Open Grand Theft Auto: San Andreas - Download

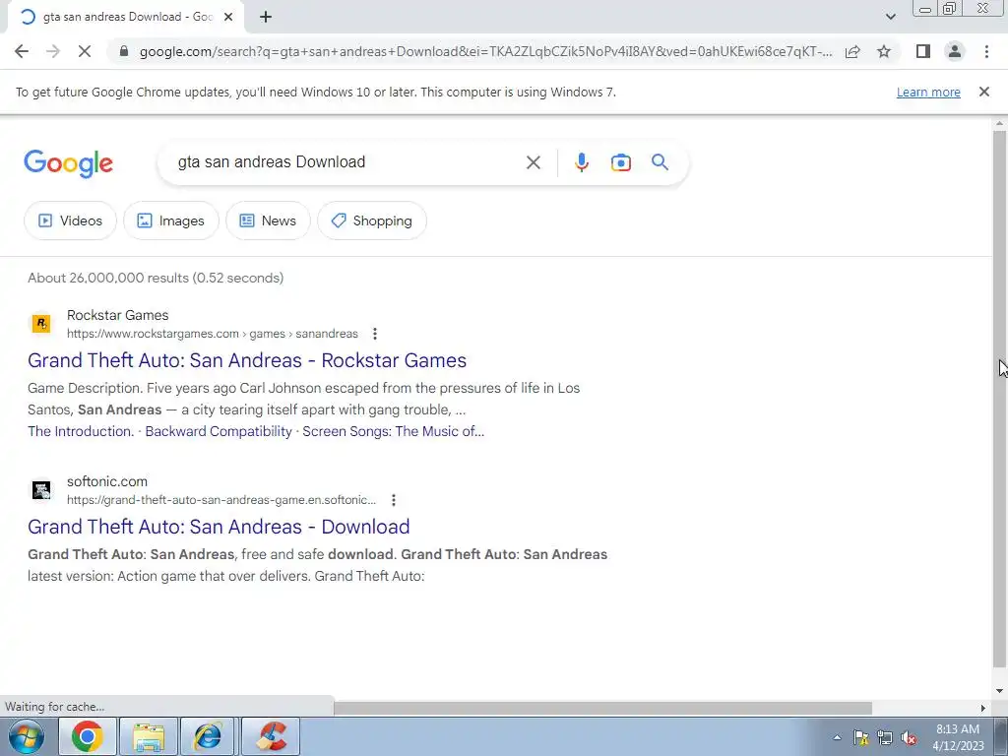pyautogui.click(x=219, y=527)
